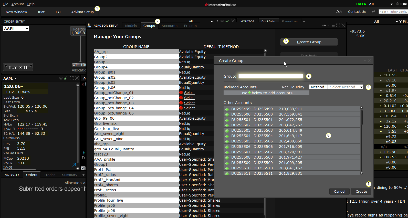This screenshot has height=218, width=408.
Task: Click Contact Us in the top toolbar
Action: point(357,12)
